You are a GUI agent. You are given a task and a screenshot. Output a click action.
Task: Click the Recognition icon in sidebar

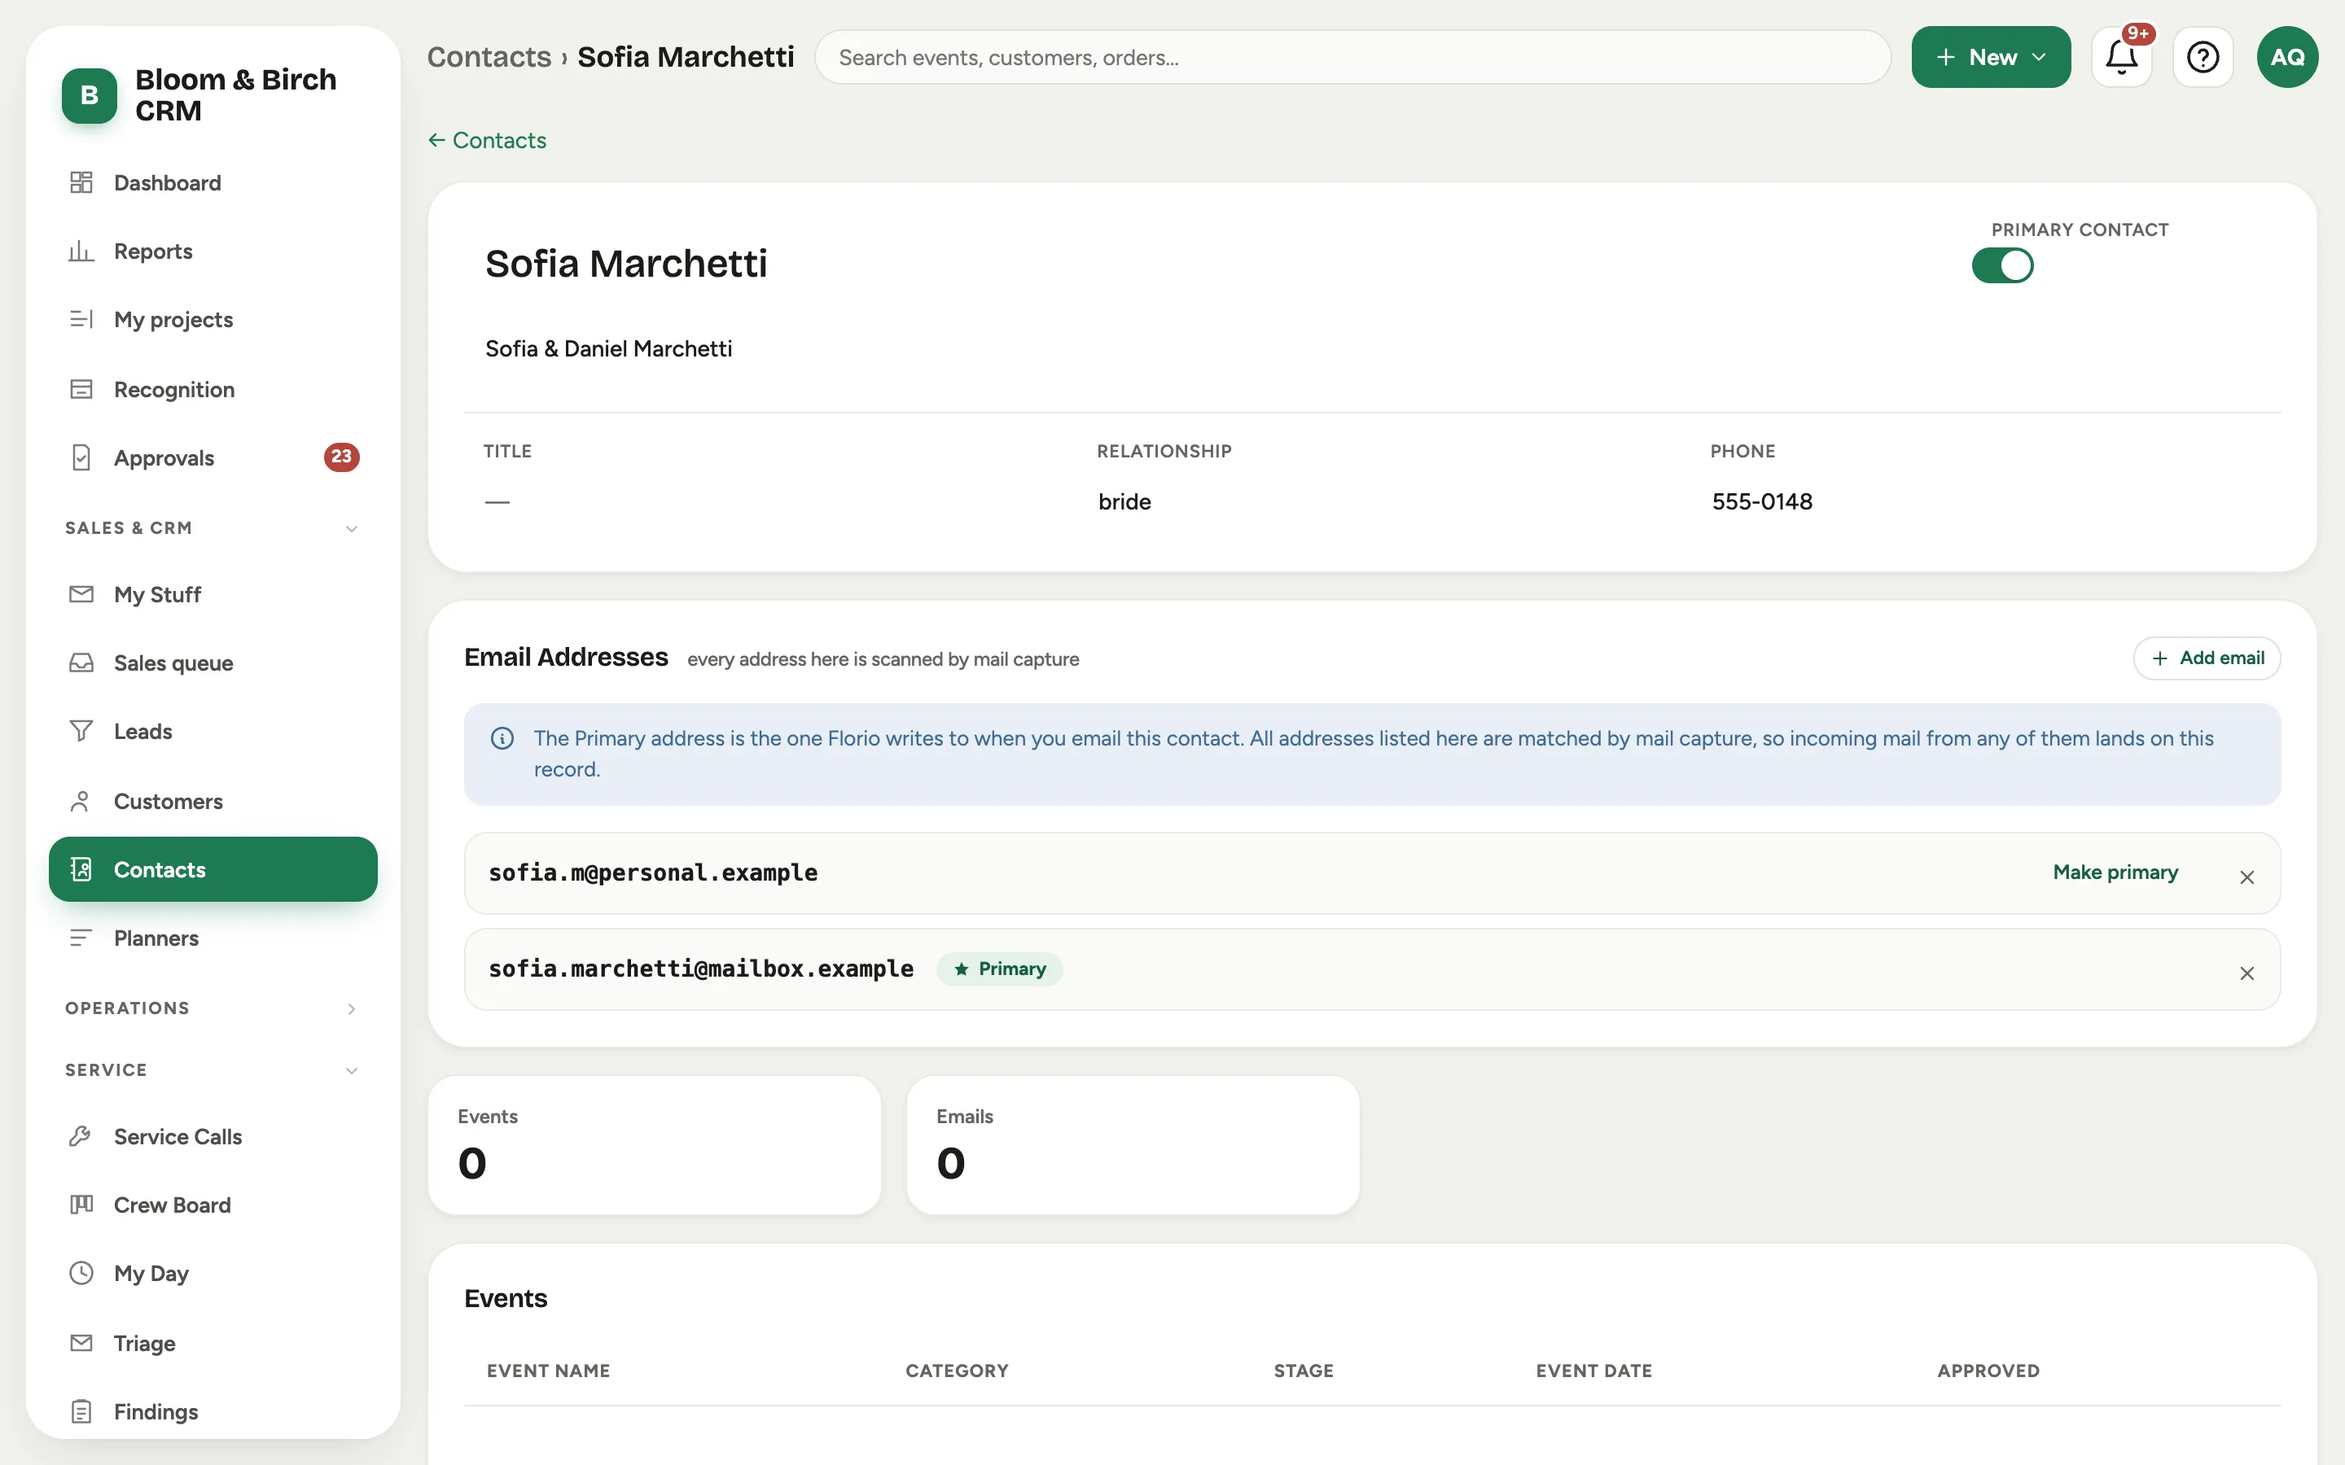pyautogui.click(x=81, y=390)
